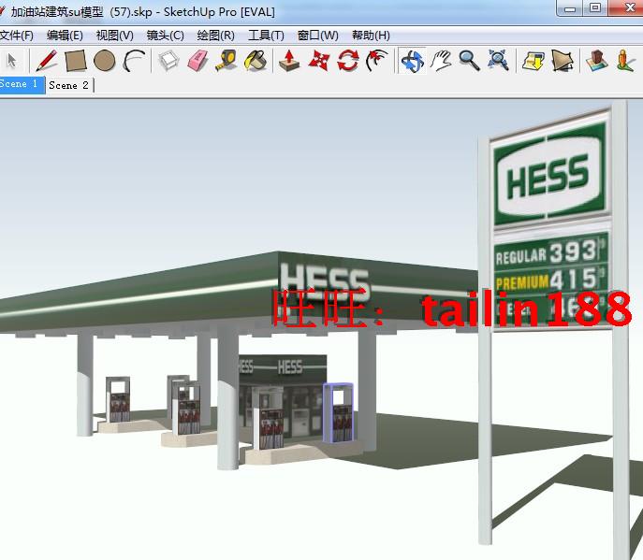Screen dimensions: 643x560
Task: Select the Arc tool
Action: 134,61
